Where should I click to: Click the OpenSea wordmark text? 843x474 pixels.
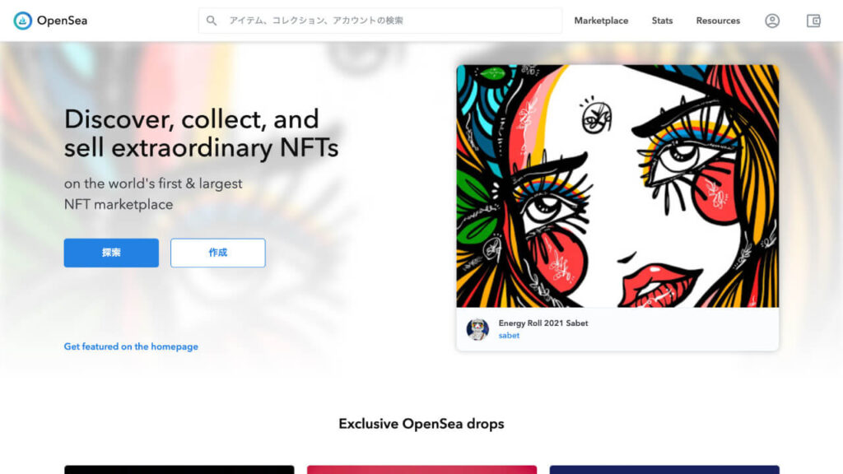[x=62, y=21]
